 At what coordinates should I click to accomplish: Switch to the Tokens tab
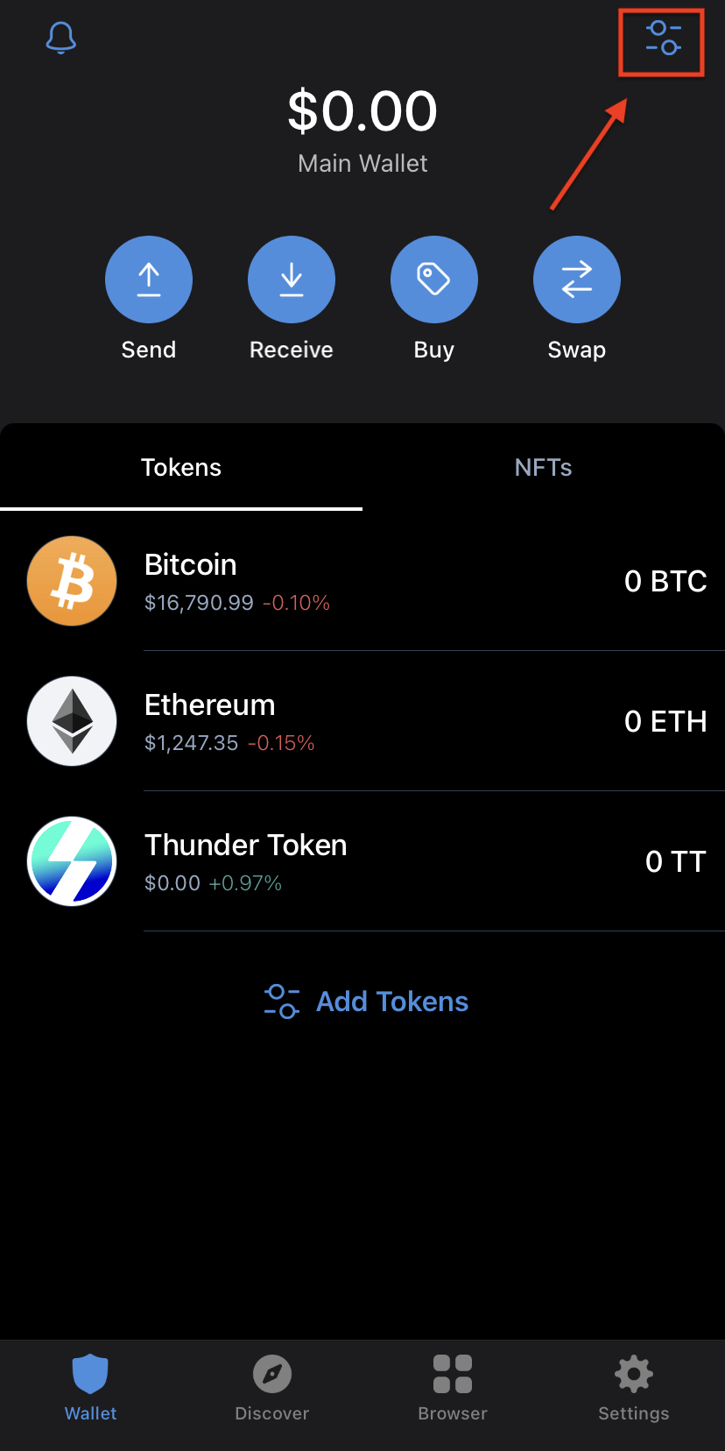[x=181, y=467]
